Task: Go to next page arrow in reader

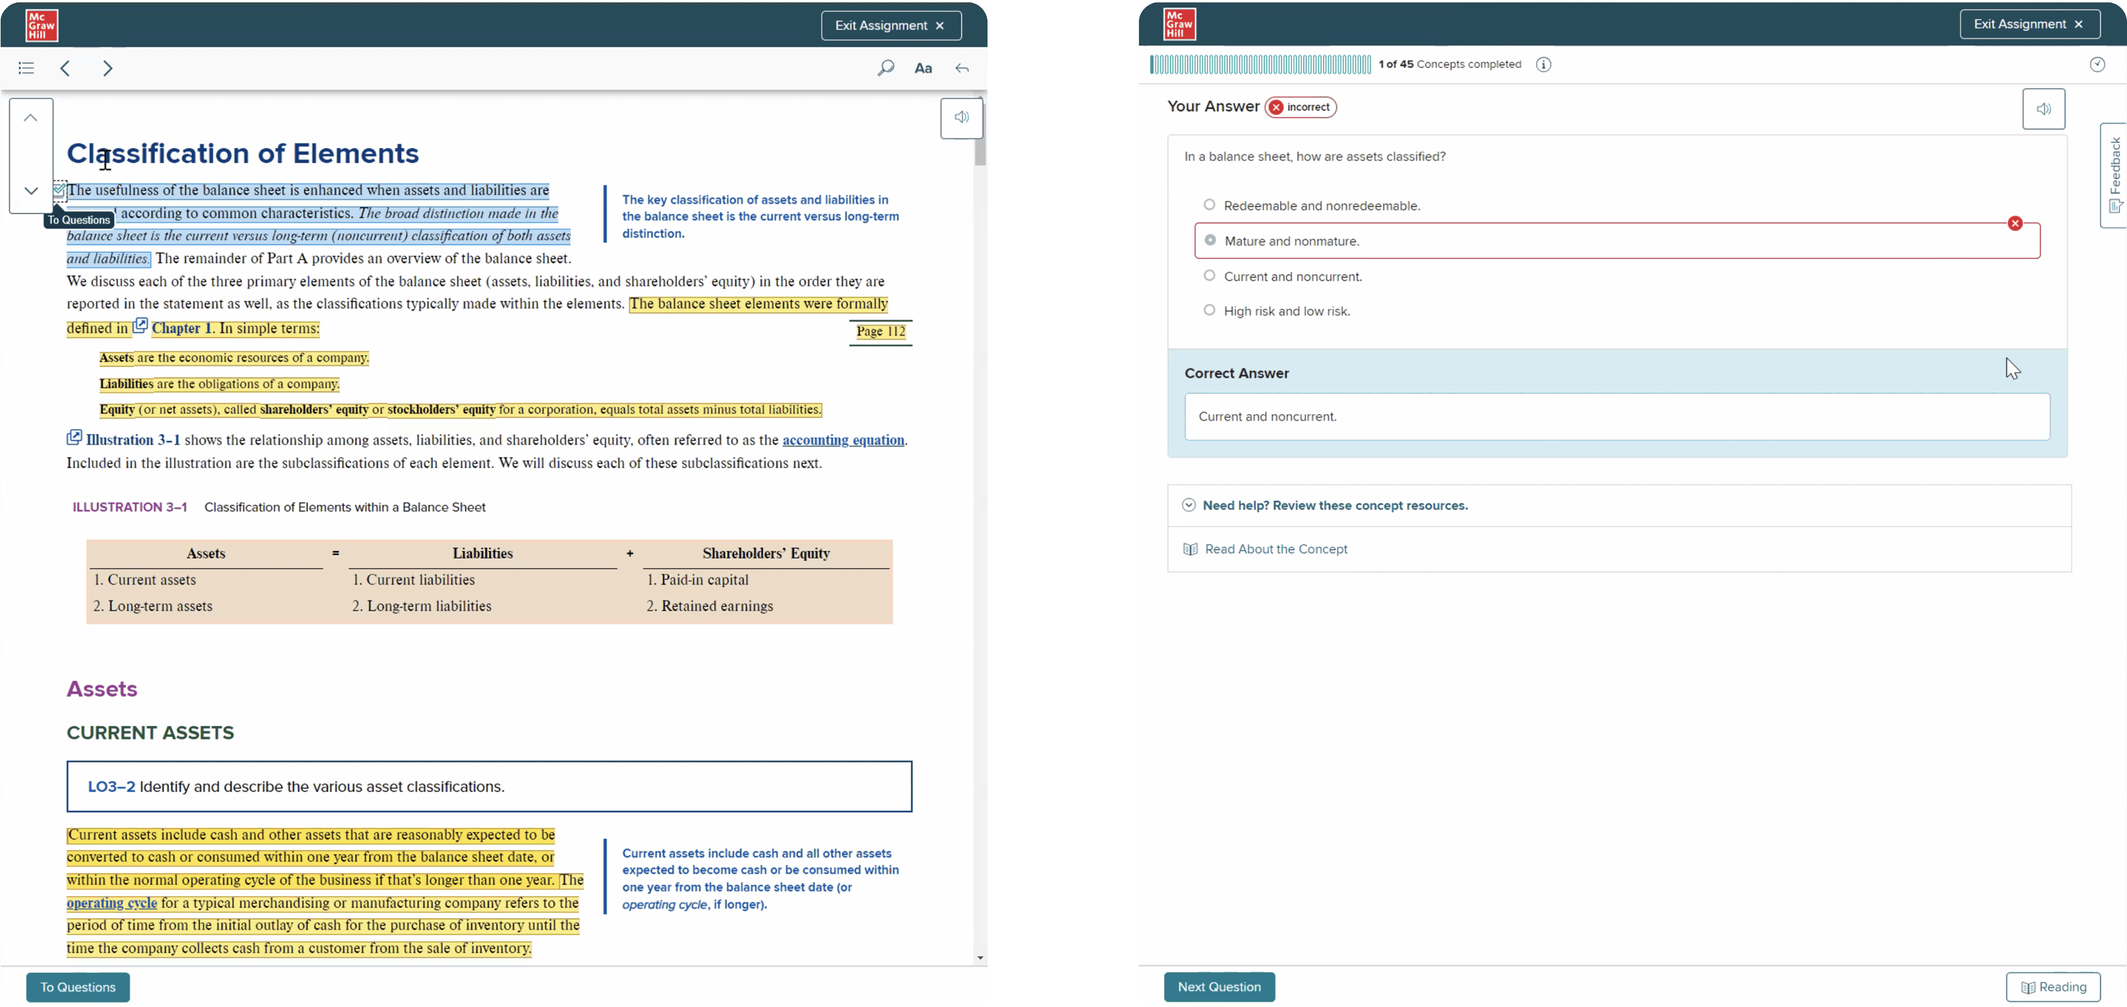Action: pyautogui.click(x=107, y=69)
